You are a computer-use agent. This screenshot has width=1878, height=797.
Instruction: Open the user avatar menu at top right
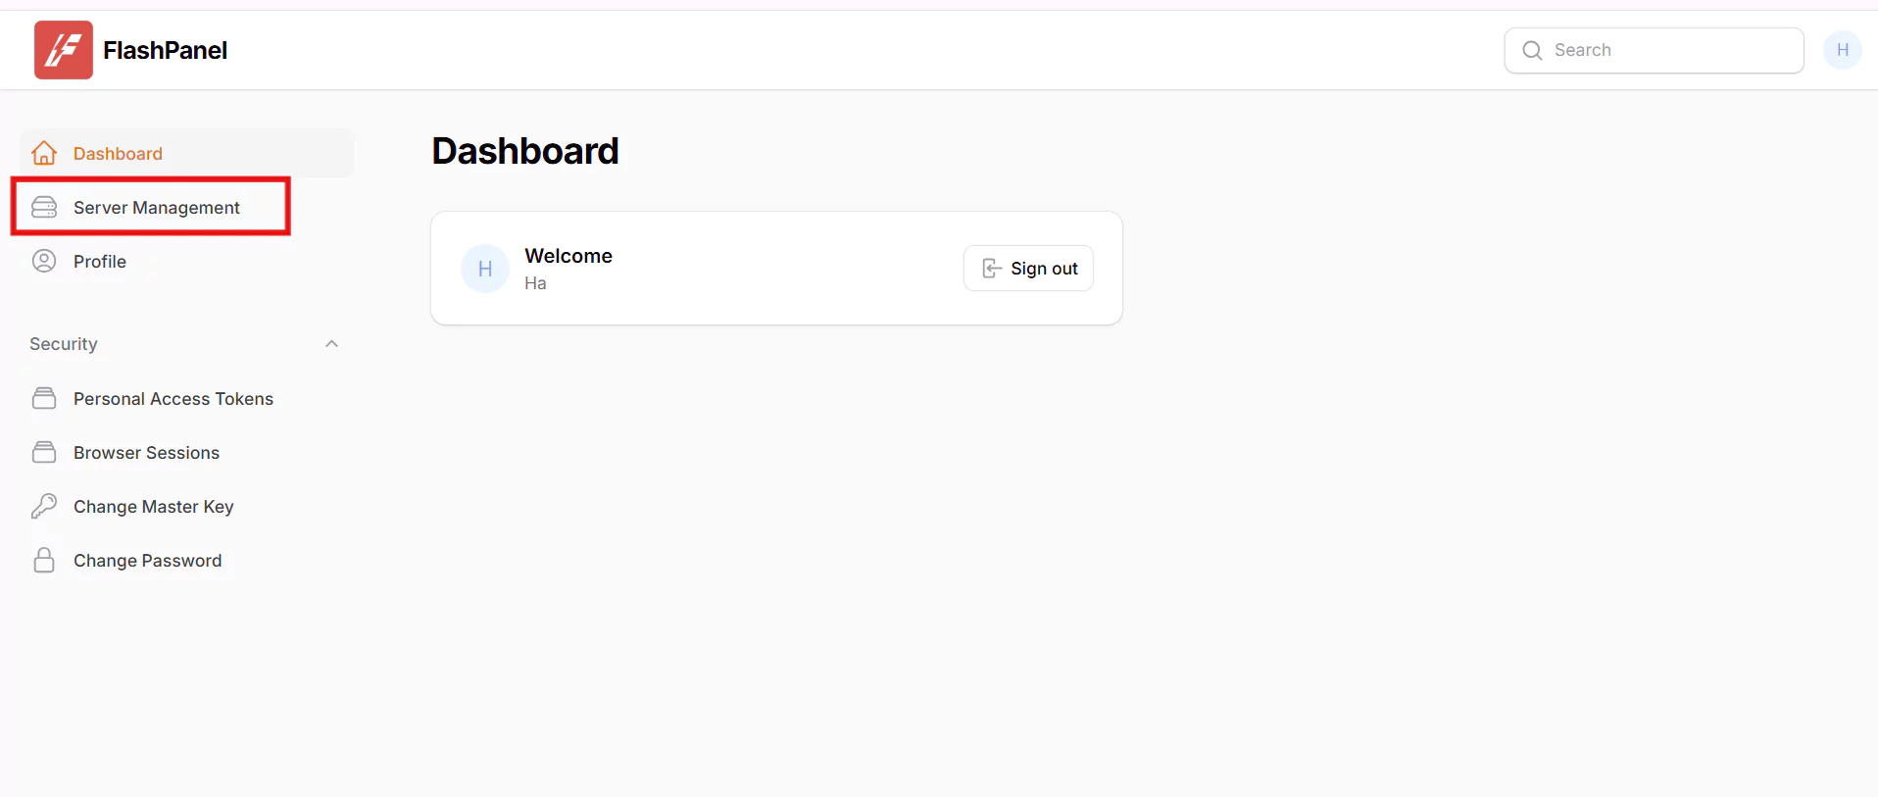click(x=1842, y=50)
